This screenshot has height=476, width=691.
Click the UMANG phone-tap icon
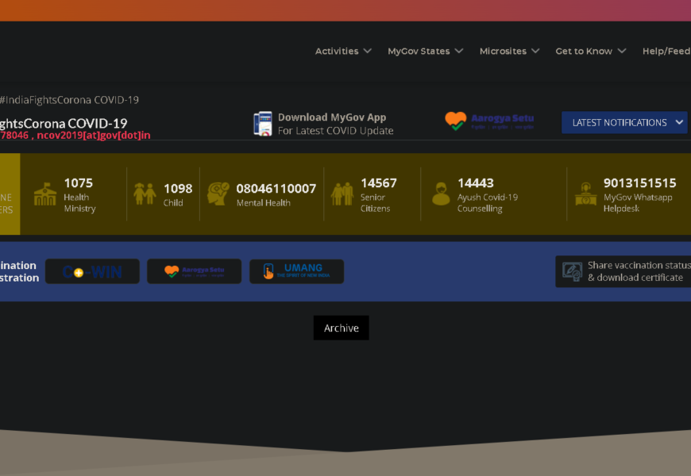click(268, 271)
